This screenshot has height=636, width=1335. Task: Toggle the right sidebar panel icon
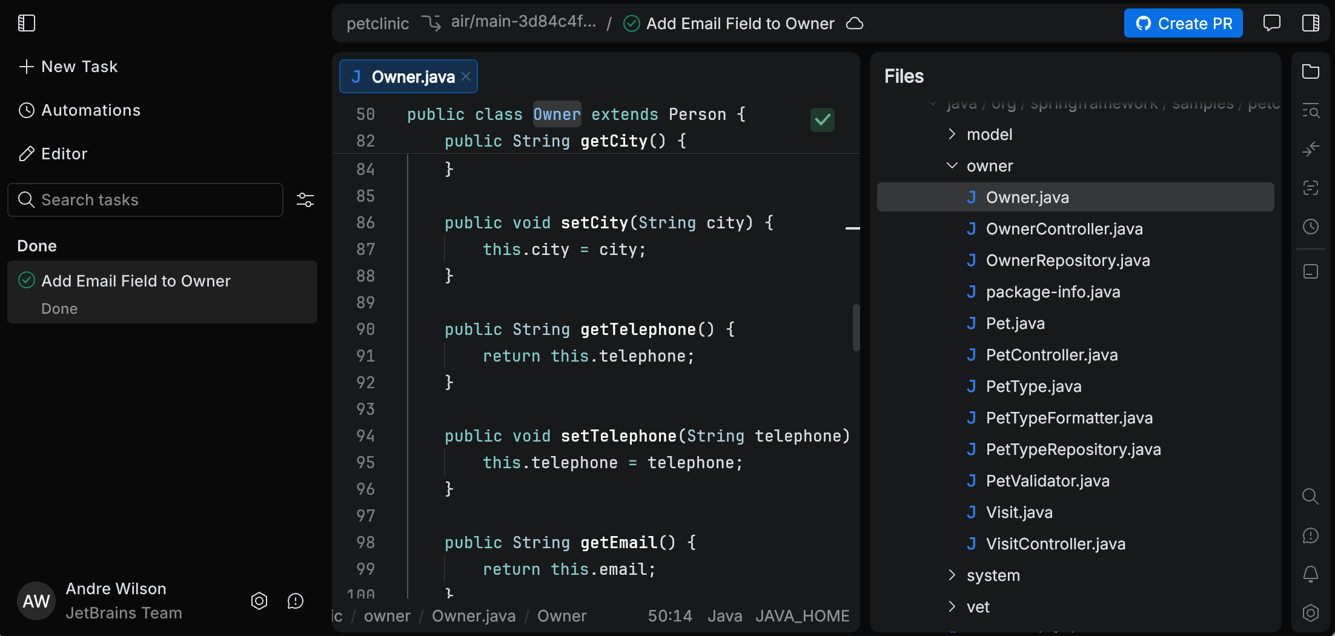pos(1311,23)
